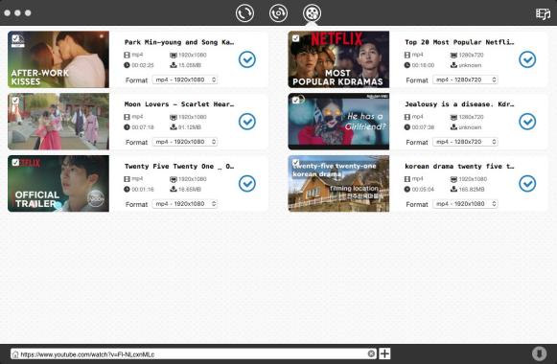This screenshot has width=557, height=364.
Task: Click file size text 165.82MB
Action: tap(472, 190)
